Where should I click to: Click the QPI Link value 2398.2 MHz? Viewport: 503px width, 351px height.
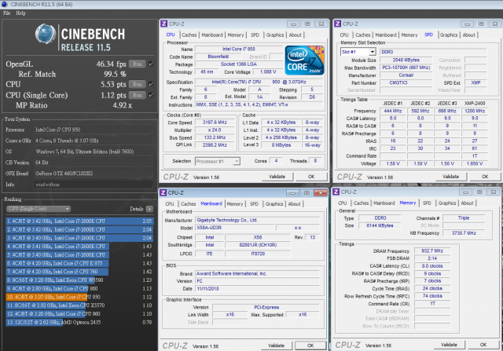pyautogui.click(x=215, y=145)
